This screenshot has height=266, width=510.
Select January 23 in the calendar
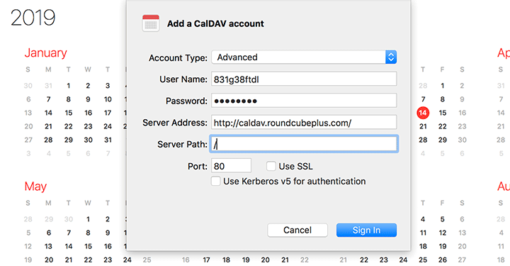coord(88,126)
